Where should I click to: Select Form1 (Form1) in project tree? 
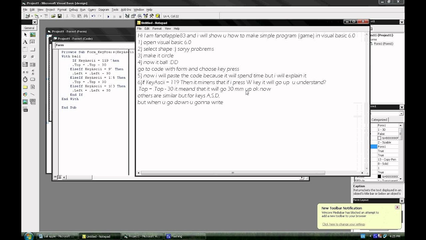point(383,44)
